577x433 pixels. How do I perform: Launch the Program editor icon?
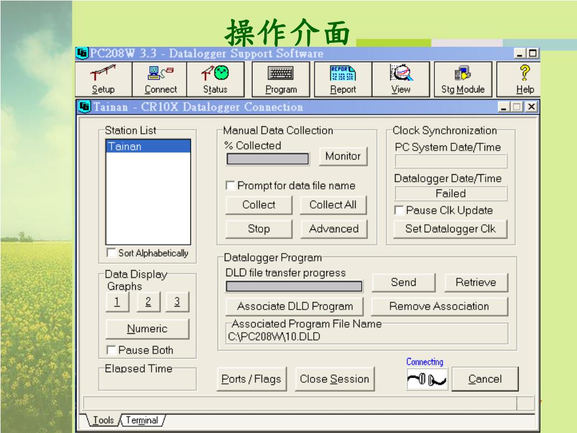(x=281, y=79)
